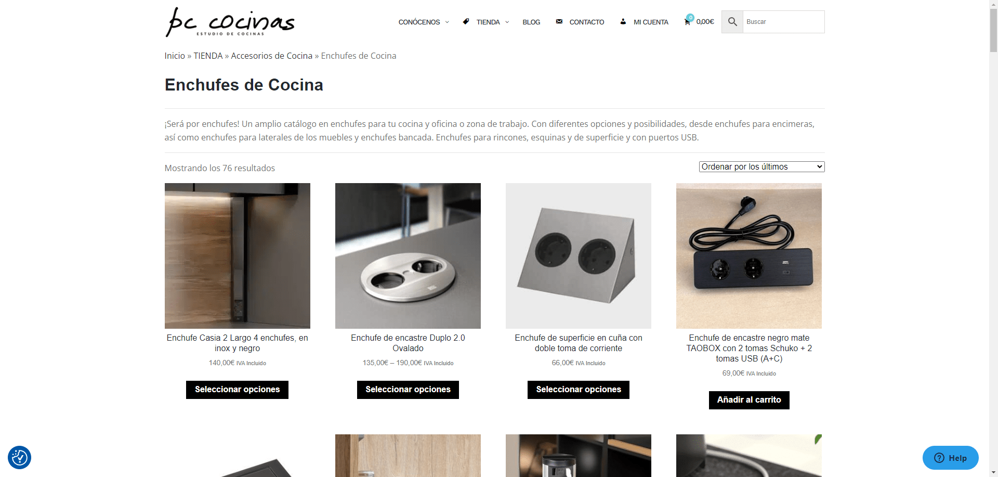
Task: Open the cookie consent settings icon
Action: pos(20,458)
